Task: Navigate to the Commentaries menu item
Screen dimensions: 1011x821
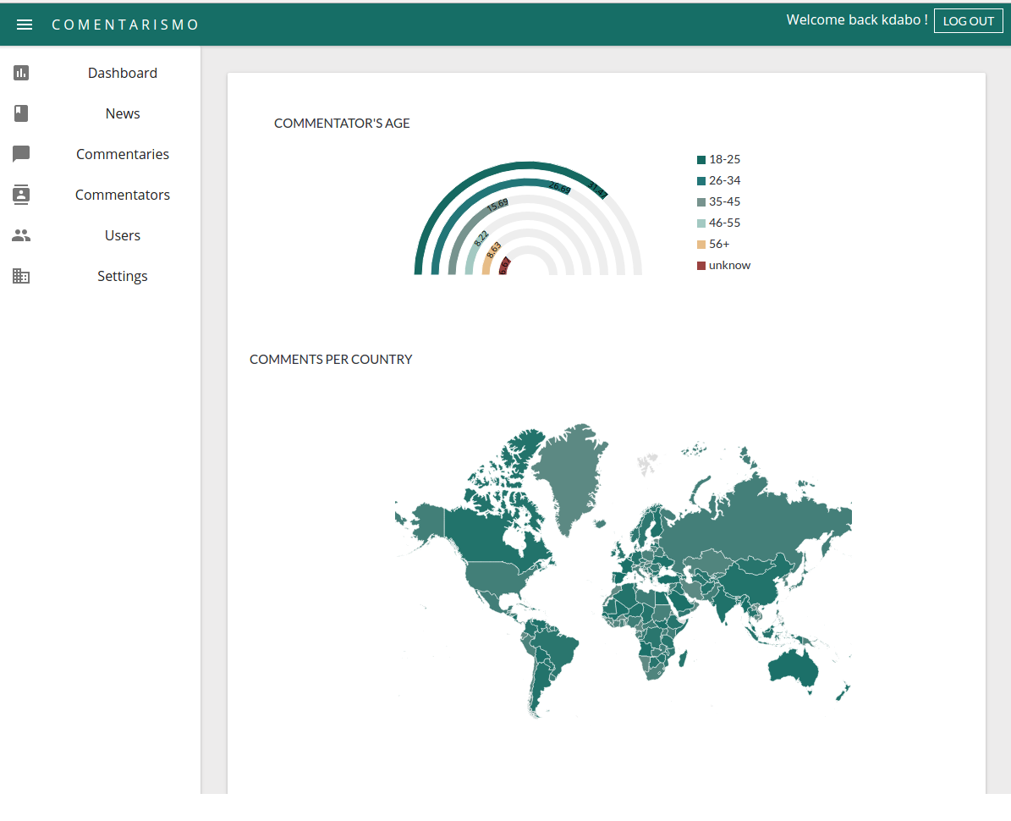Action: (x=122, y=153)
